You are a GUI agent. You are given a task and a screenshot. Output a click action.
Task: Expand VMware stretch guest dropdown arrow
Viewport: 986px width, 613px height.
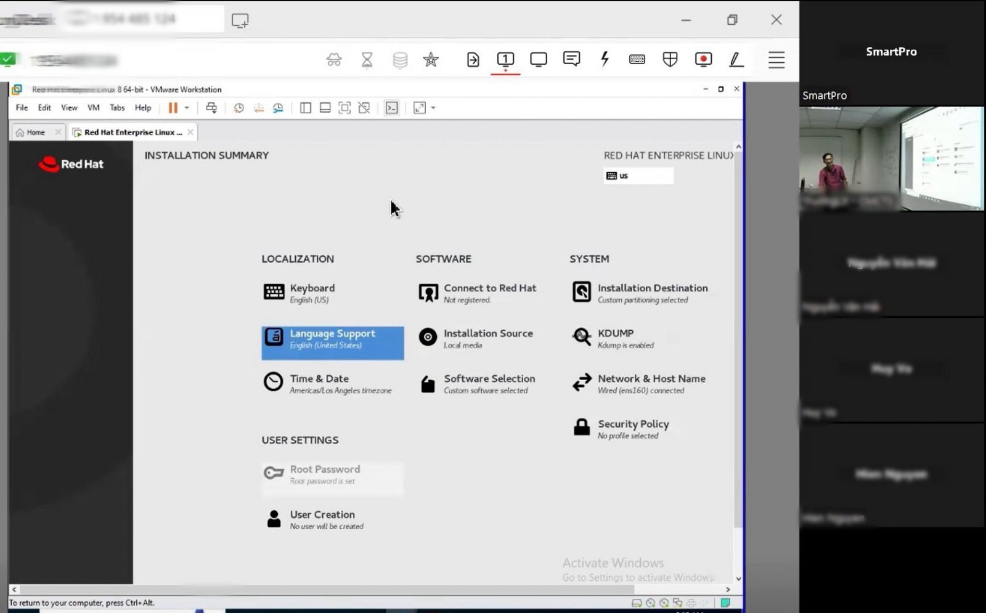[433, 108]
